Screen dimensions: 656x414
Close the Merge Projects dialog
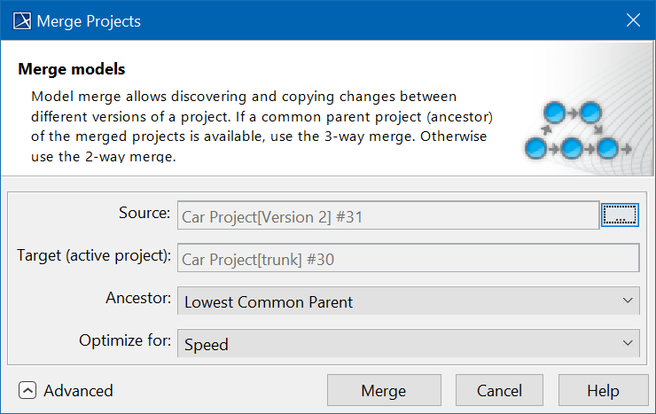click(x=634, y=20)
